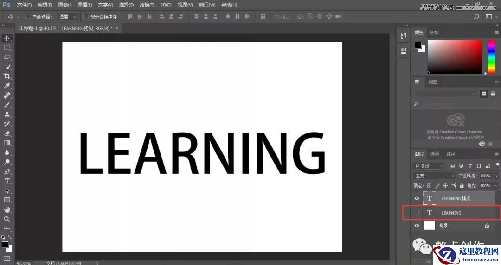Pick a color in the red color field

click(x=454, y=57)
